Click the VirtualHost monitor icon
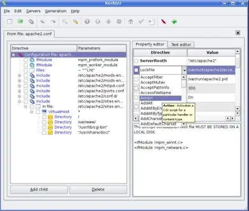 coord(44,112)
